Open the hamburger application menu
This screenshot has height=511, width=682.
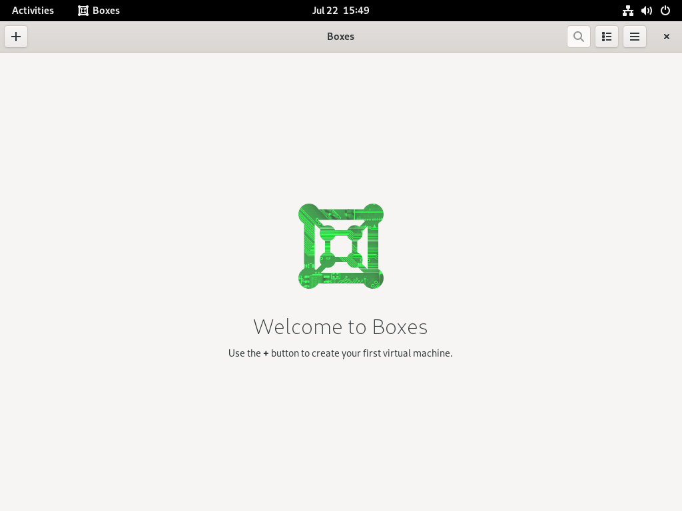click(634, 37)
